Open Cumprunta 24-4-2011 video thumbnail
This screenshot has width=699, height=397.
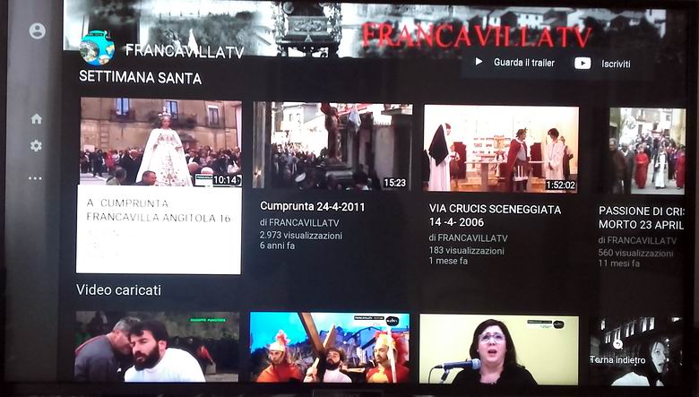pos(332,146)
